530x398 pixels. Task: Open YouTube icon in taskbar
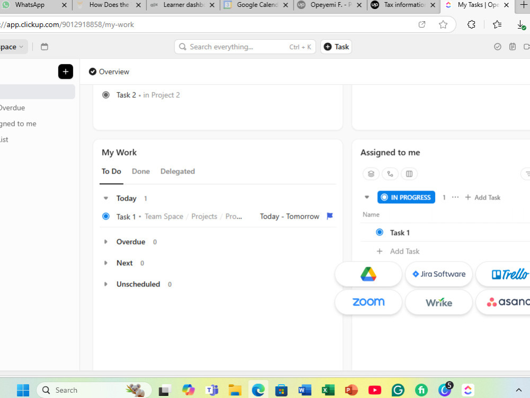[x=375, y=390]
